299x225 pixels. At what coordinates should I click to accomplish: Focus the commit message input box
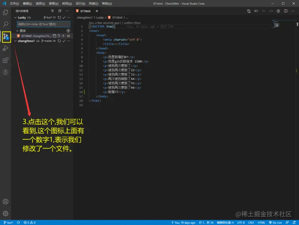(x=43, y=24)
